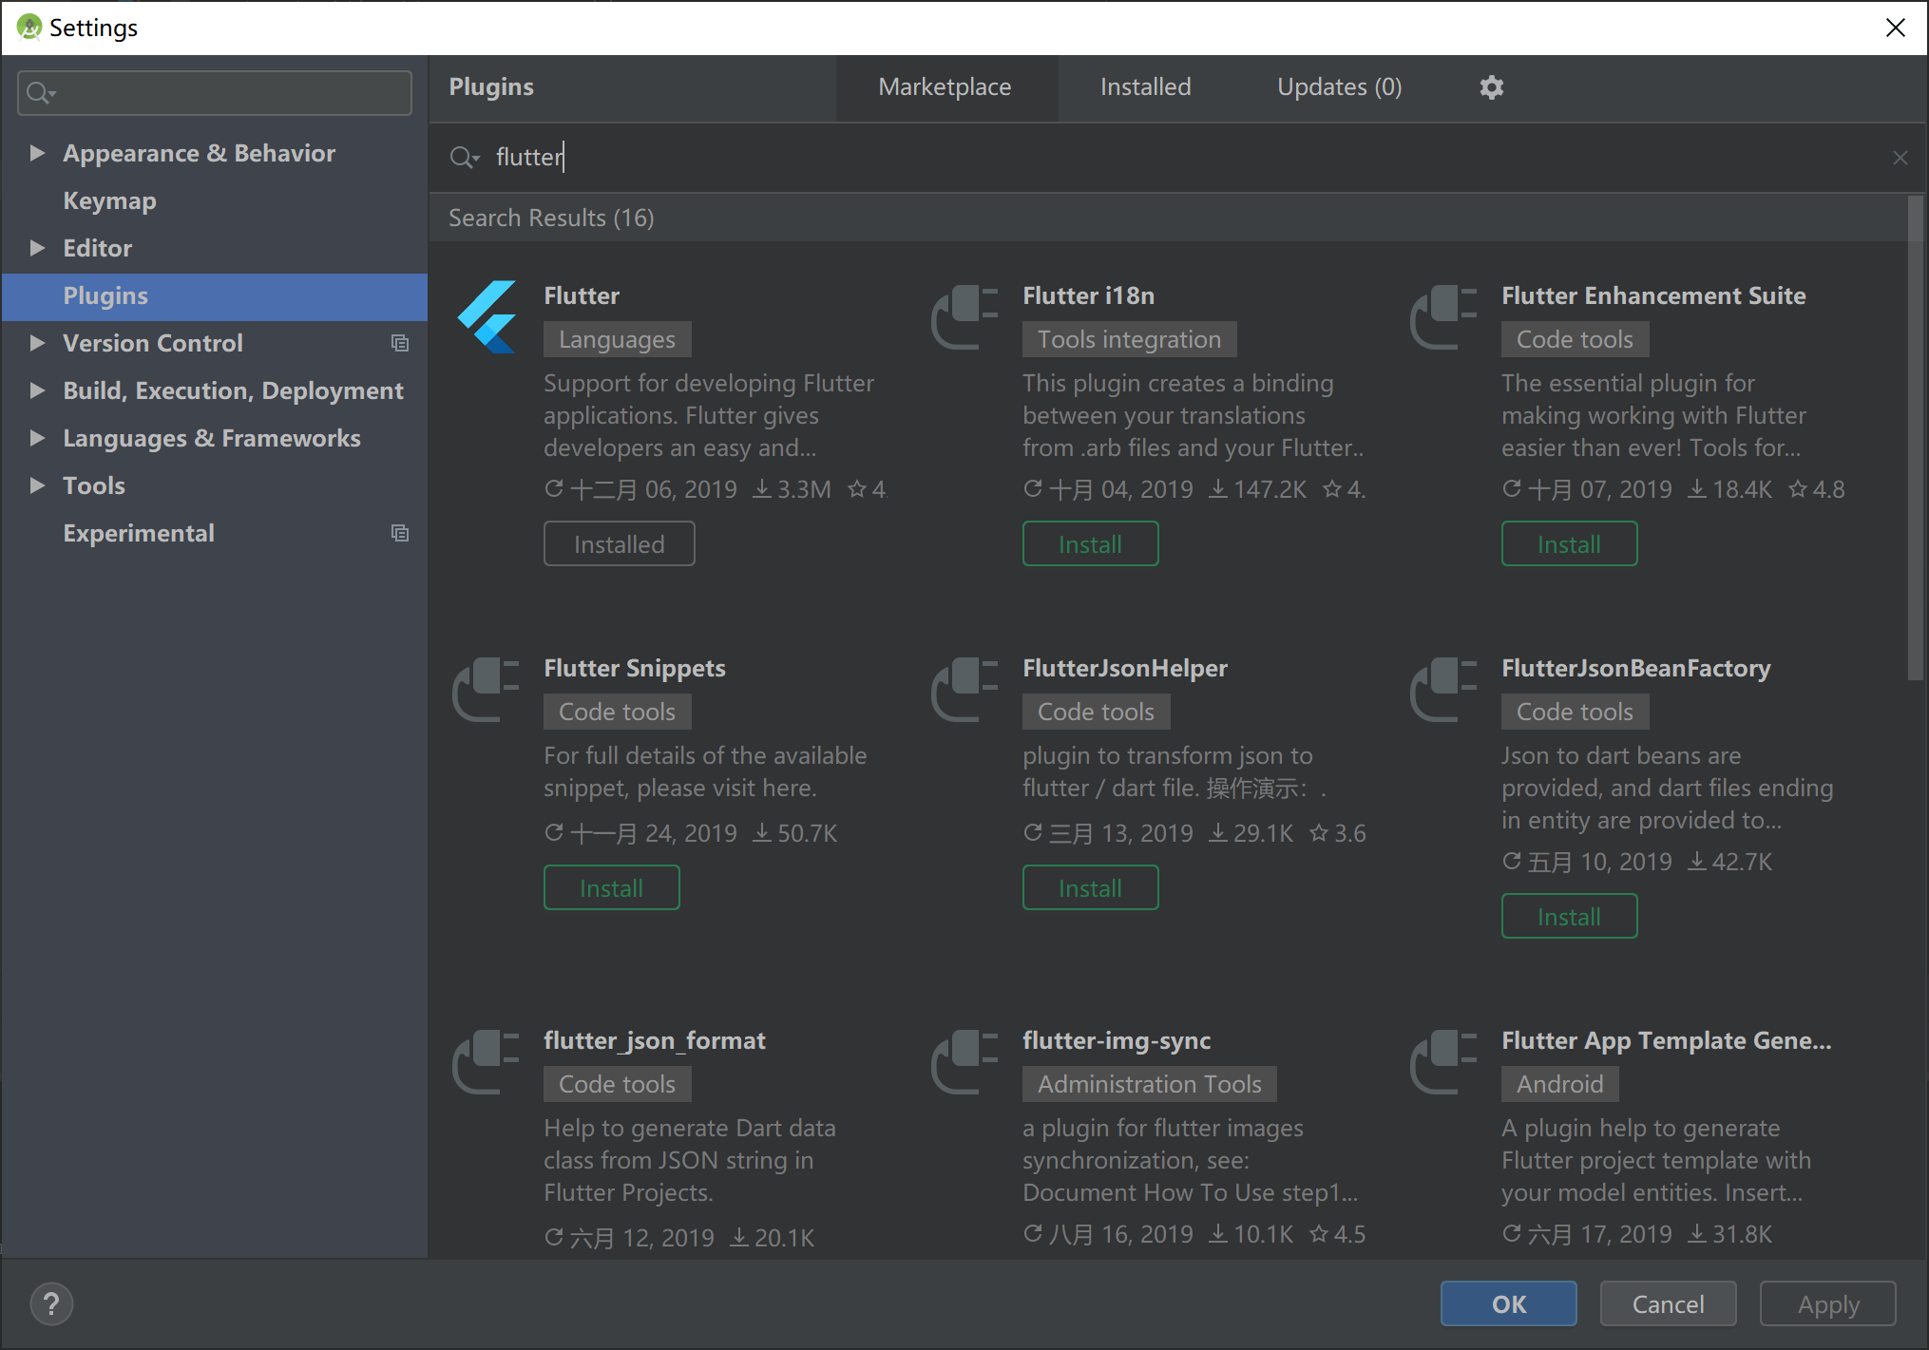
Task: Expand Build, Execution, Deployment section
Action: 37,390
